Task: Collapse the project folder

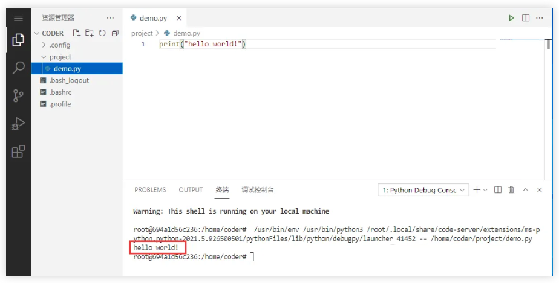Action: coord(60,57)
